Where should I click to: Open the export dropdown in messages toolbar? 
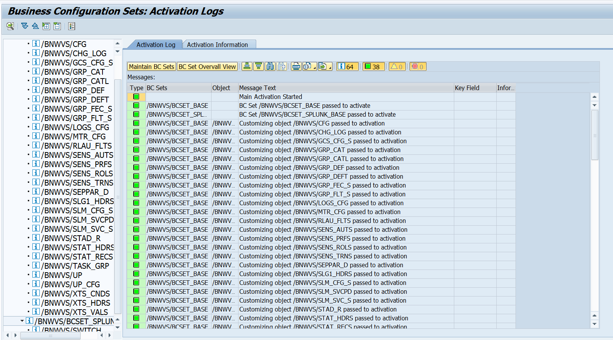click(325, 67)
